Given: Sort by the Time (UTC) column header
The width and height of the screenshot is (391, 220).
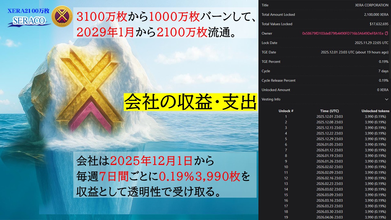Looking at the screenshot, I should point(329,111).
